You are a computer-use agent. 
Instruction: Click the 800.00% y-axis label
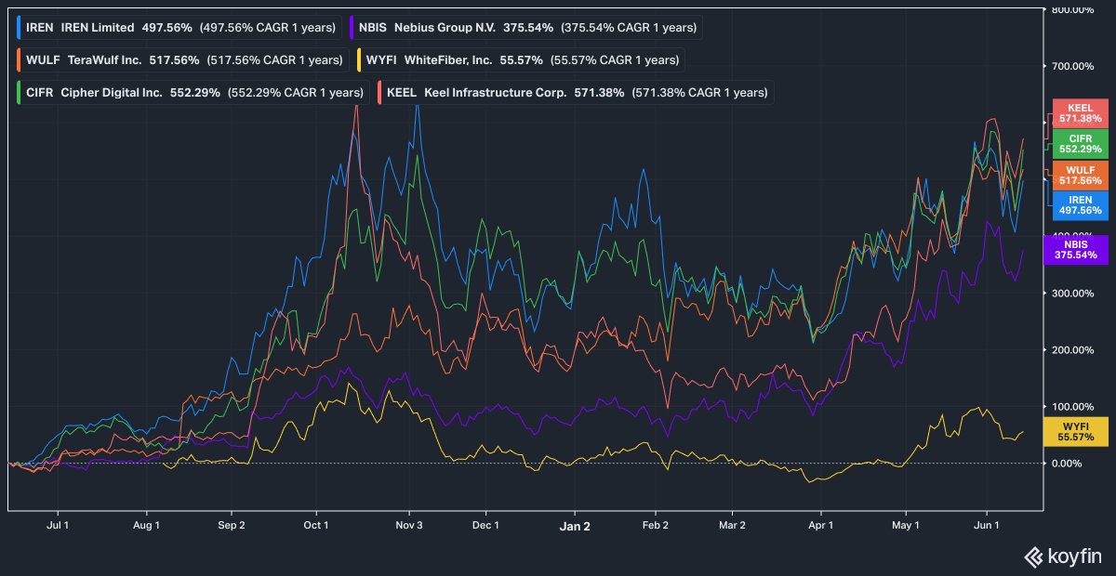click(x=1072, y=9)
